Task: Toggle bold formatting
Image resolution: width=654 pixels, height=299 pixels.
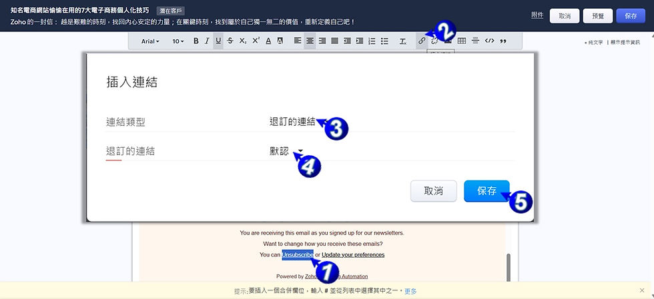Action: (196, 41)
